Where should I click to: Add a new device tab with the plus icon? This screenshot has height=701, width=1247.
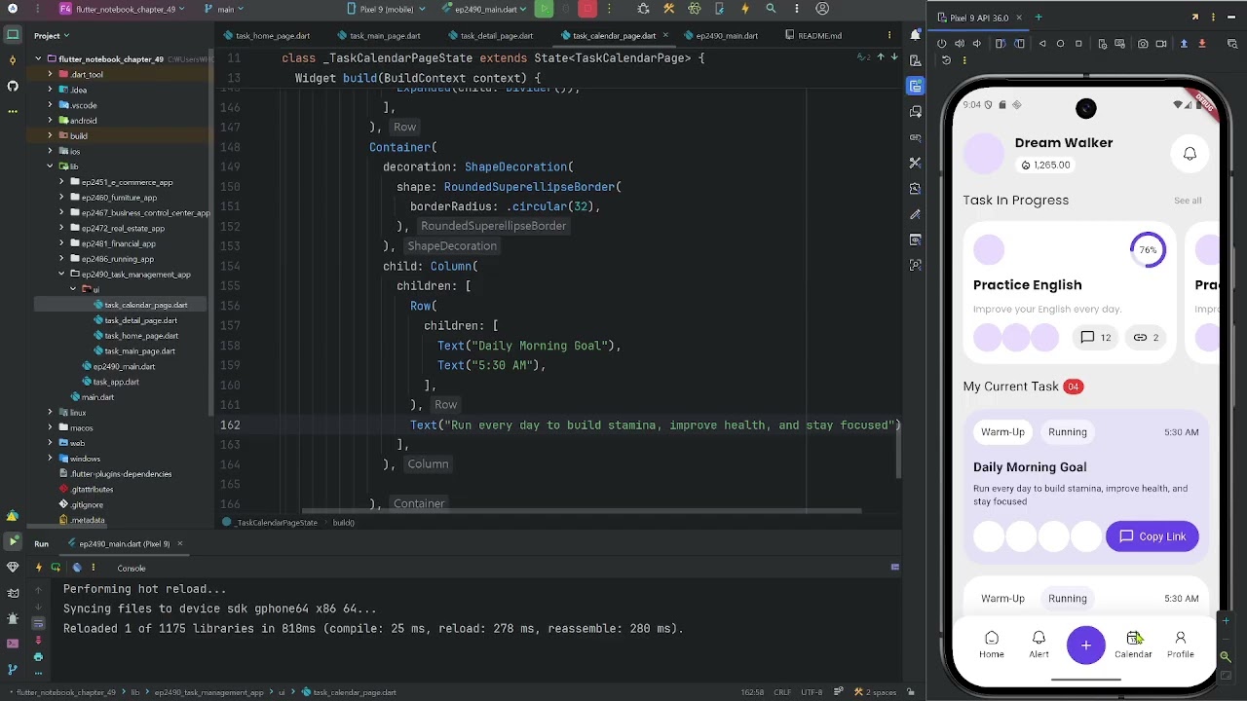click(1038, 18)
